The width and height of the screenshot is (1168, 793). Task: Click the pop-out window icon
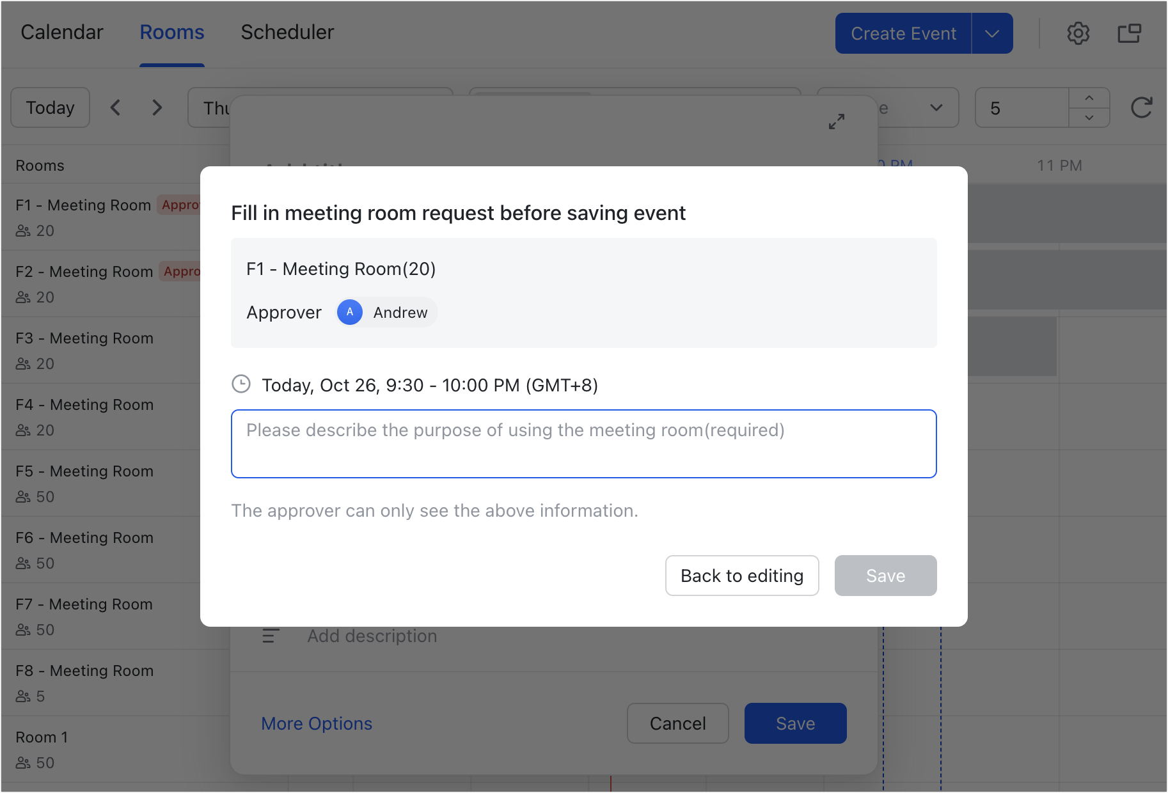(x=1129, y=33)
